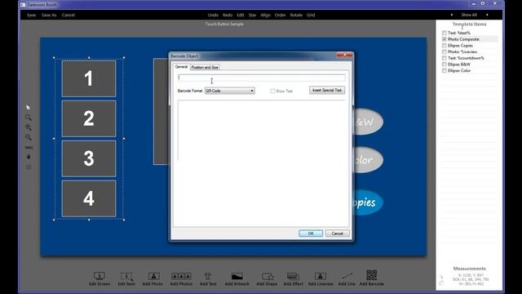Select 'Ellipse: B&W' row text
The image size is (522, 294).
458,65
